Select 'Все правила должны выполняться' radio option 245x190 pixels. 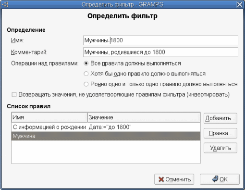coord(86,63)
